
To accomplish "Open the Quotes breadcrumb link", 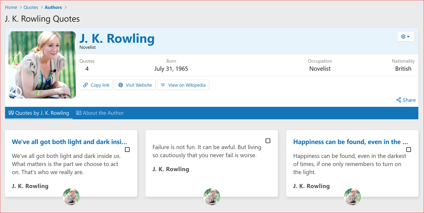I will (31, 7).
